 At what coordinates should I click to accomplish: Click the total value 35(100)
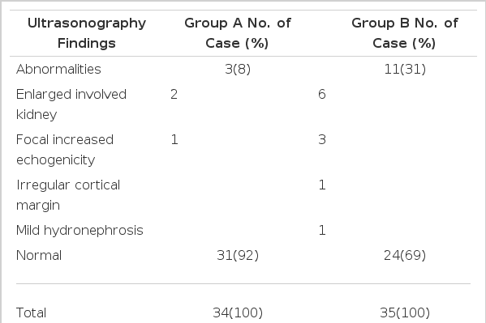(405, 312)
